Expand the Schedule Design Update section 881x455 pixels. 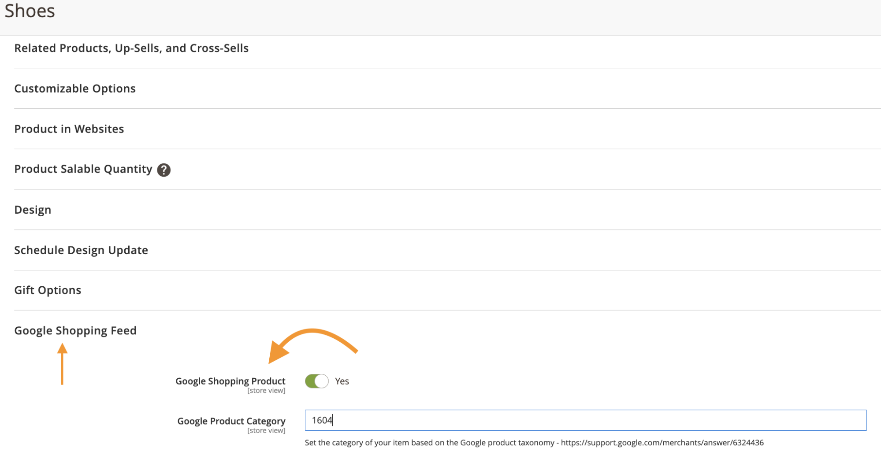pos(81,250)
